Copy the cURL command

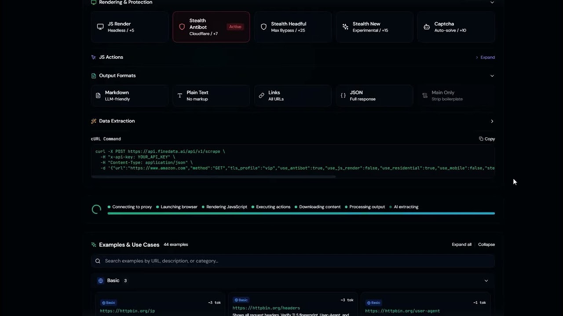(486, 139)
